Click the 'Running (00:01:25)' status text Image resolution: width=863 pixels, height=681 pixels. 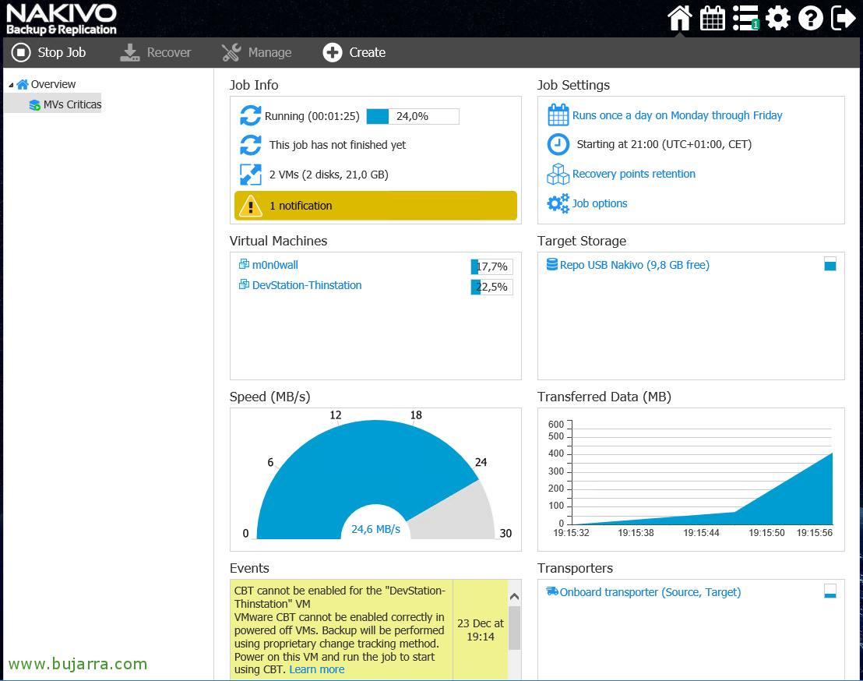[x=312, y=116]
